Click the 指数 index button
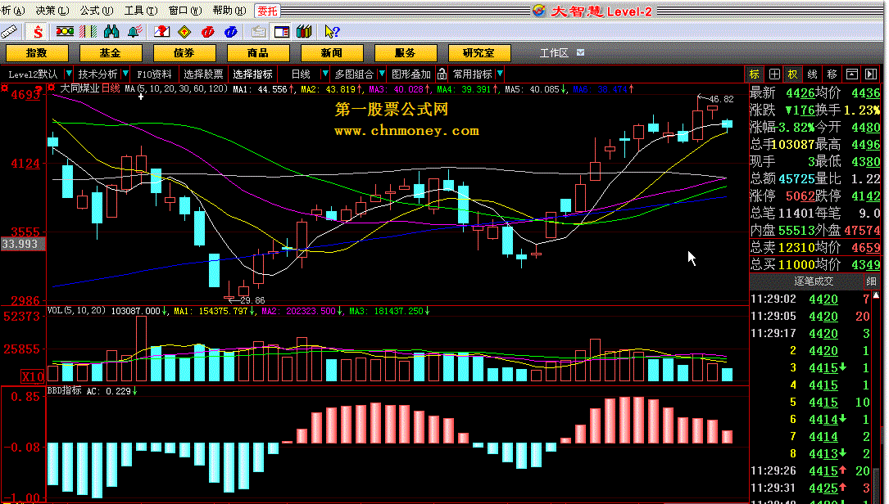 click(37, 53)
